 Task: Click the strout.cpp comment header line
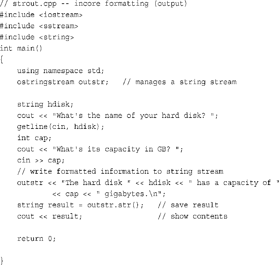click(x=93, y=4)
